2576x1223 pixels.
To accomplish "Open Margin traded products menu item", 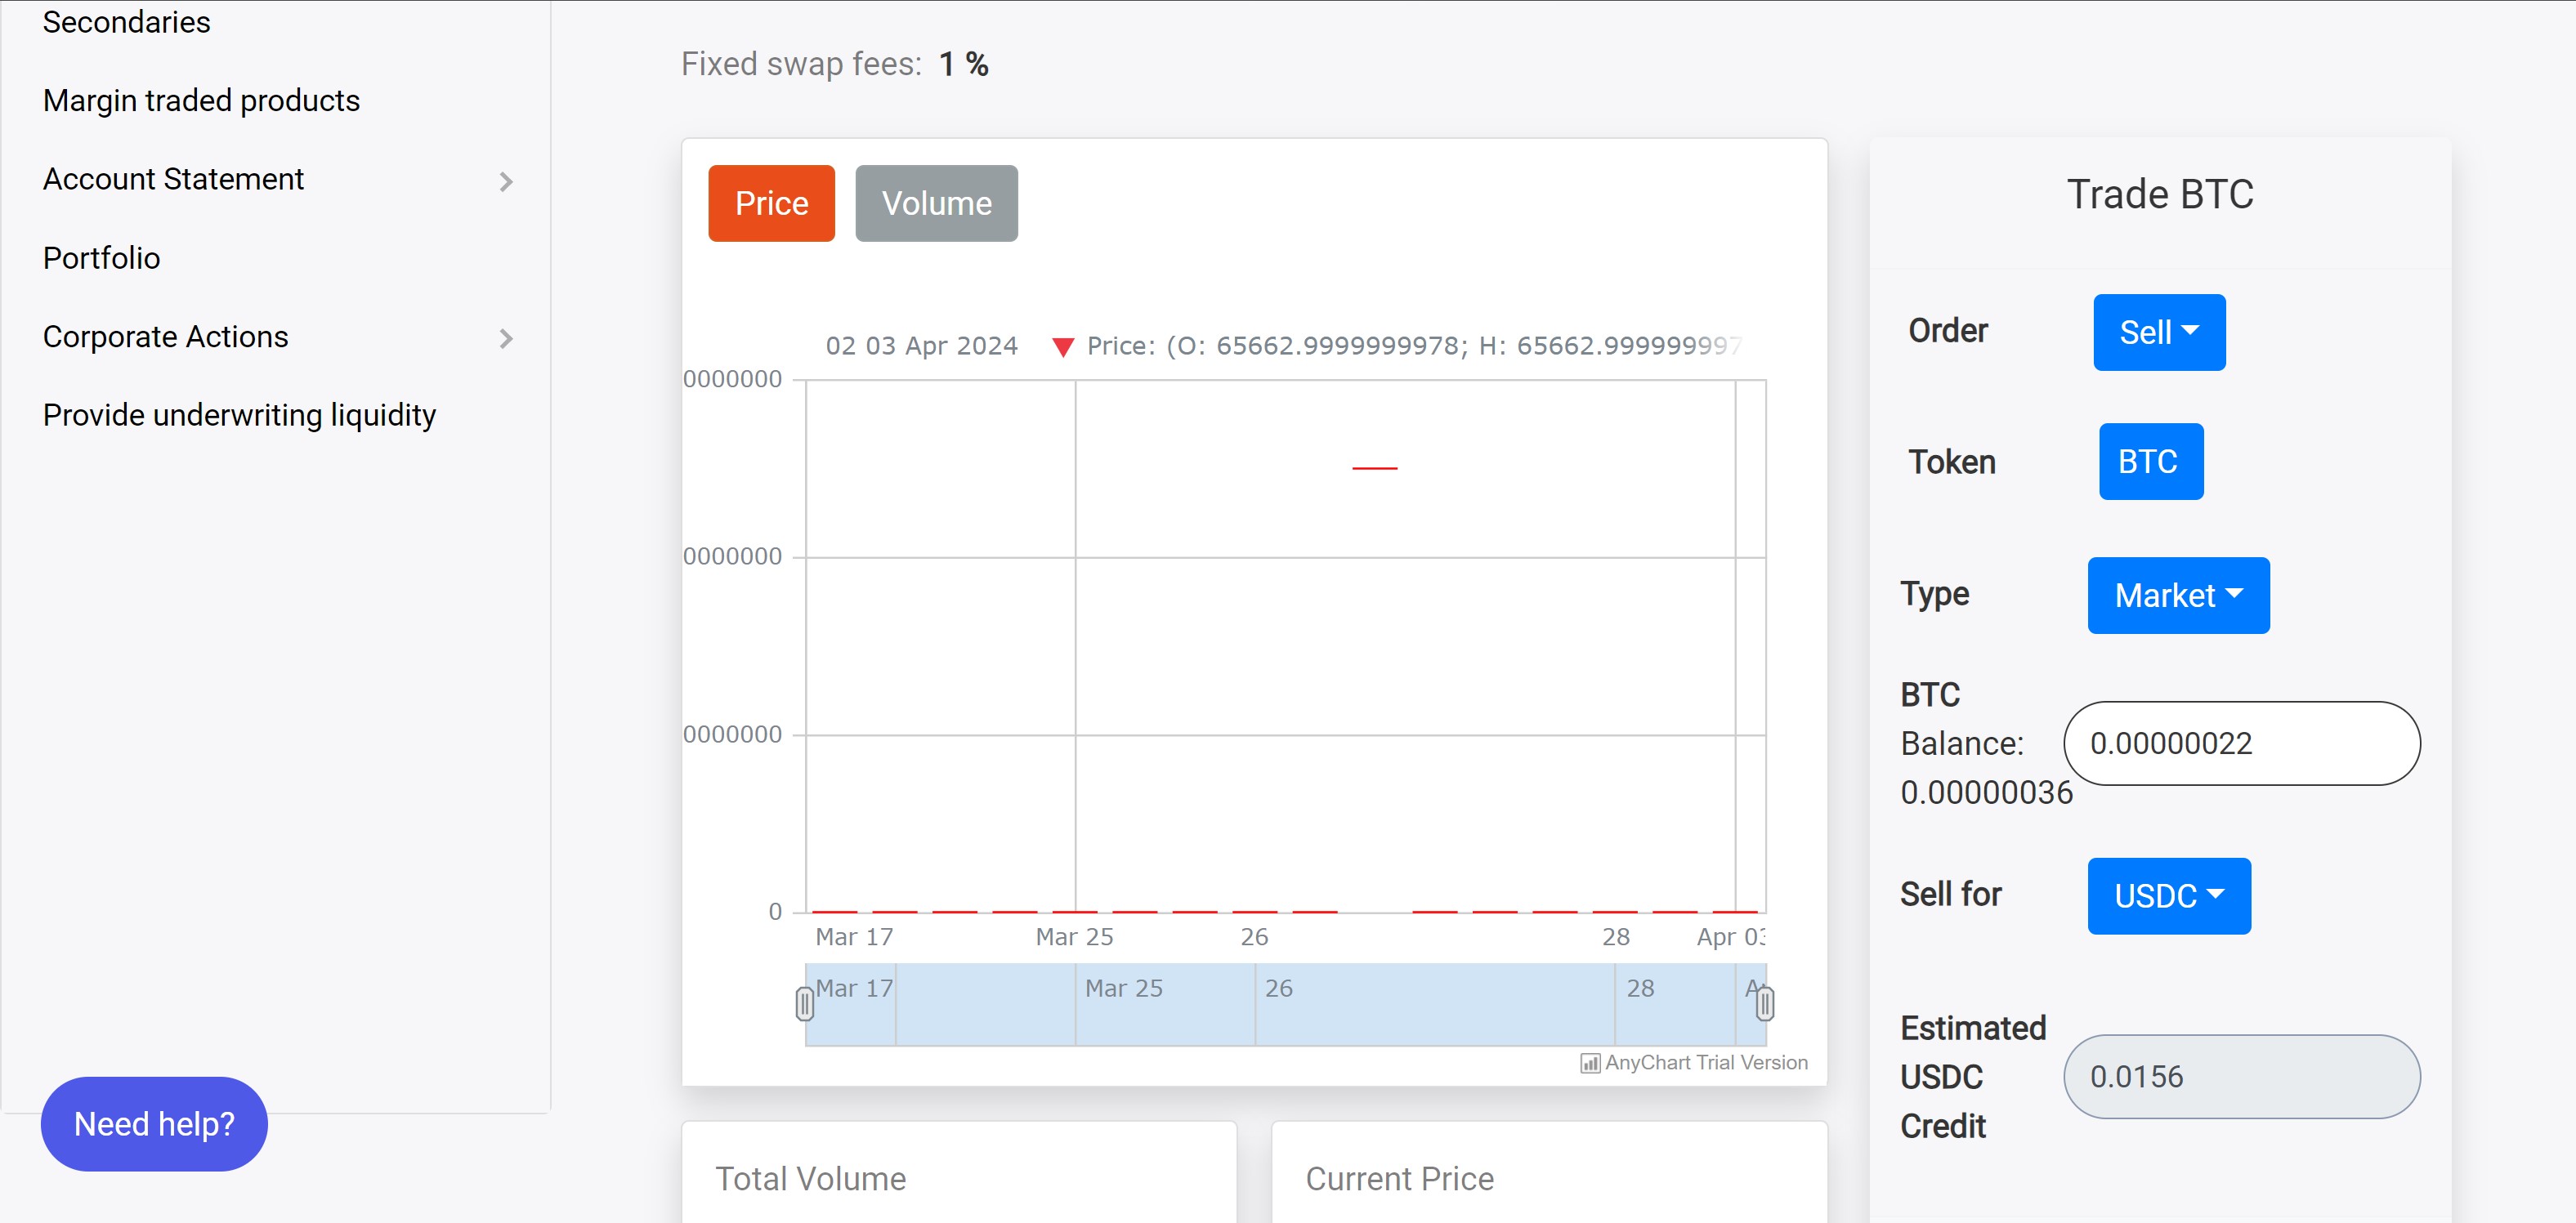I will tap(201, 100).
